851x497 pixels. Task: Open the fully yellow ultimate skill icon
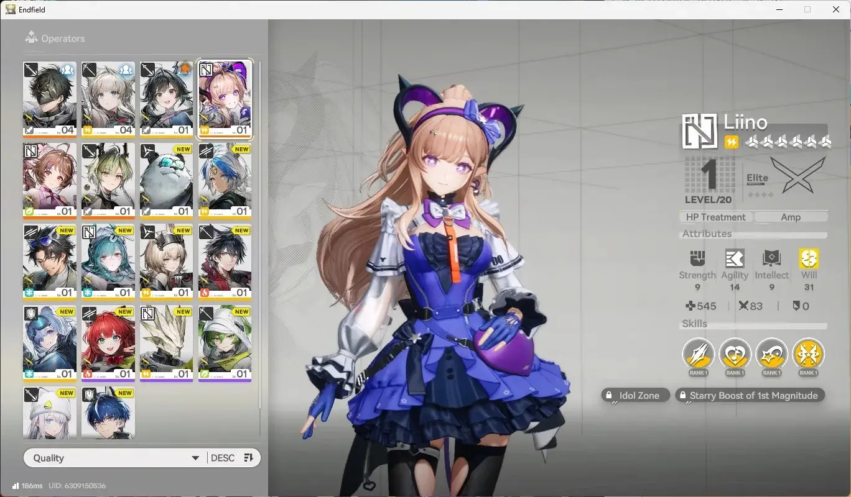(x=808, y=354)
